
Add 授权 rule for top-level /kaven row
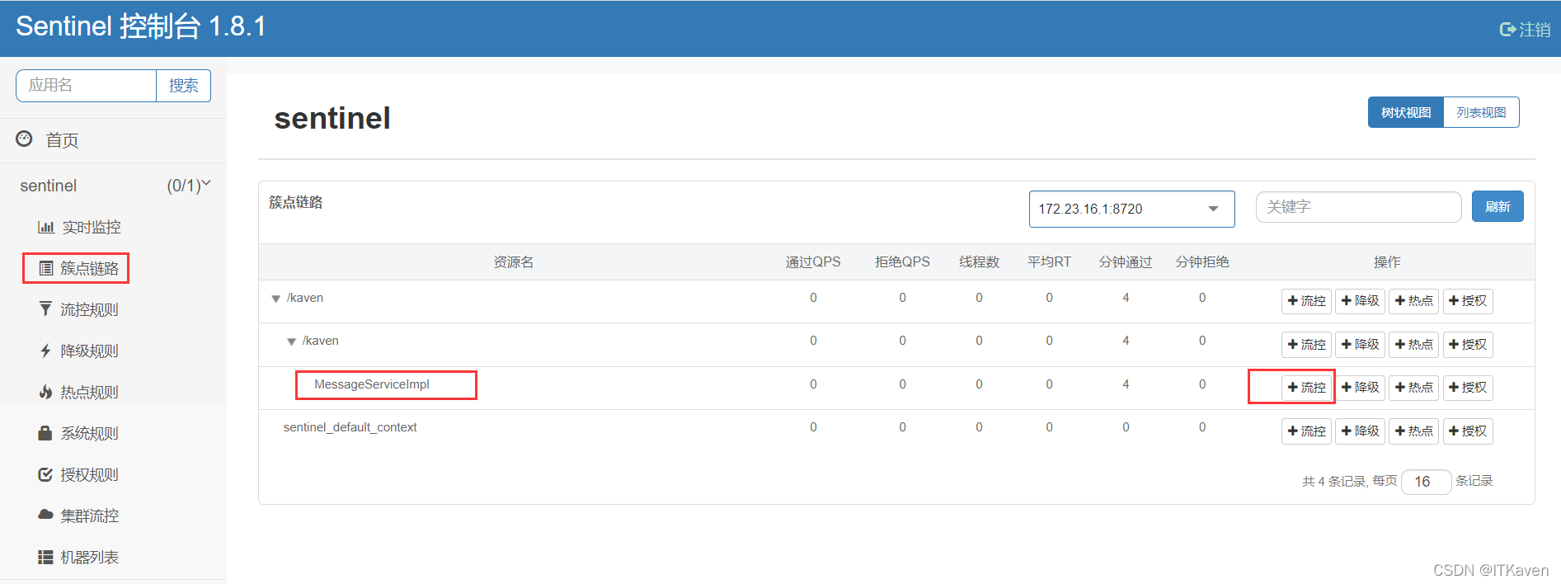1468,301
